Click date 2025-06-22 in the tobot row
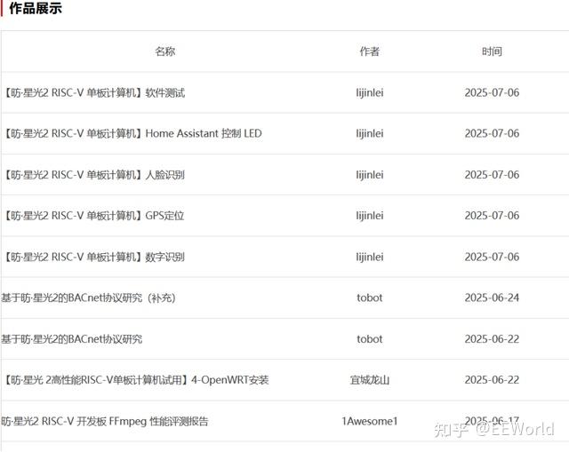The height and width of the screenshot is (452, 569). 492,339
